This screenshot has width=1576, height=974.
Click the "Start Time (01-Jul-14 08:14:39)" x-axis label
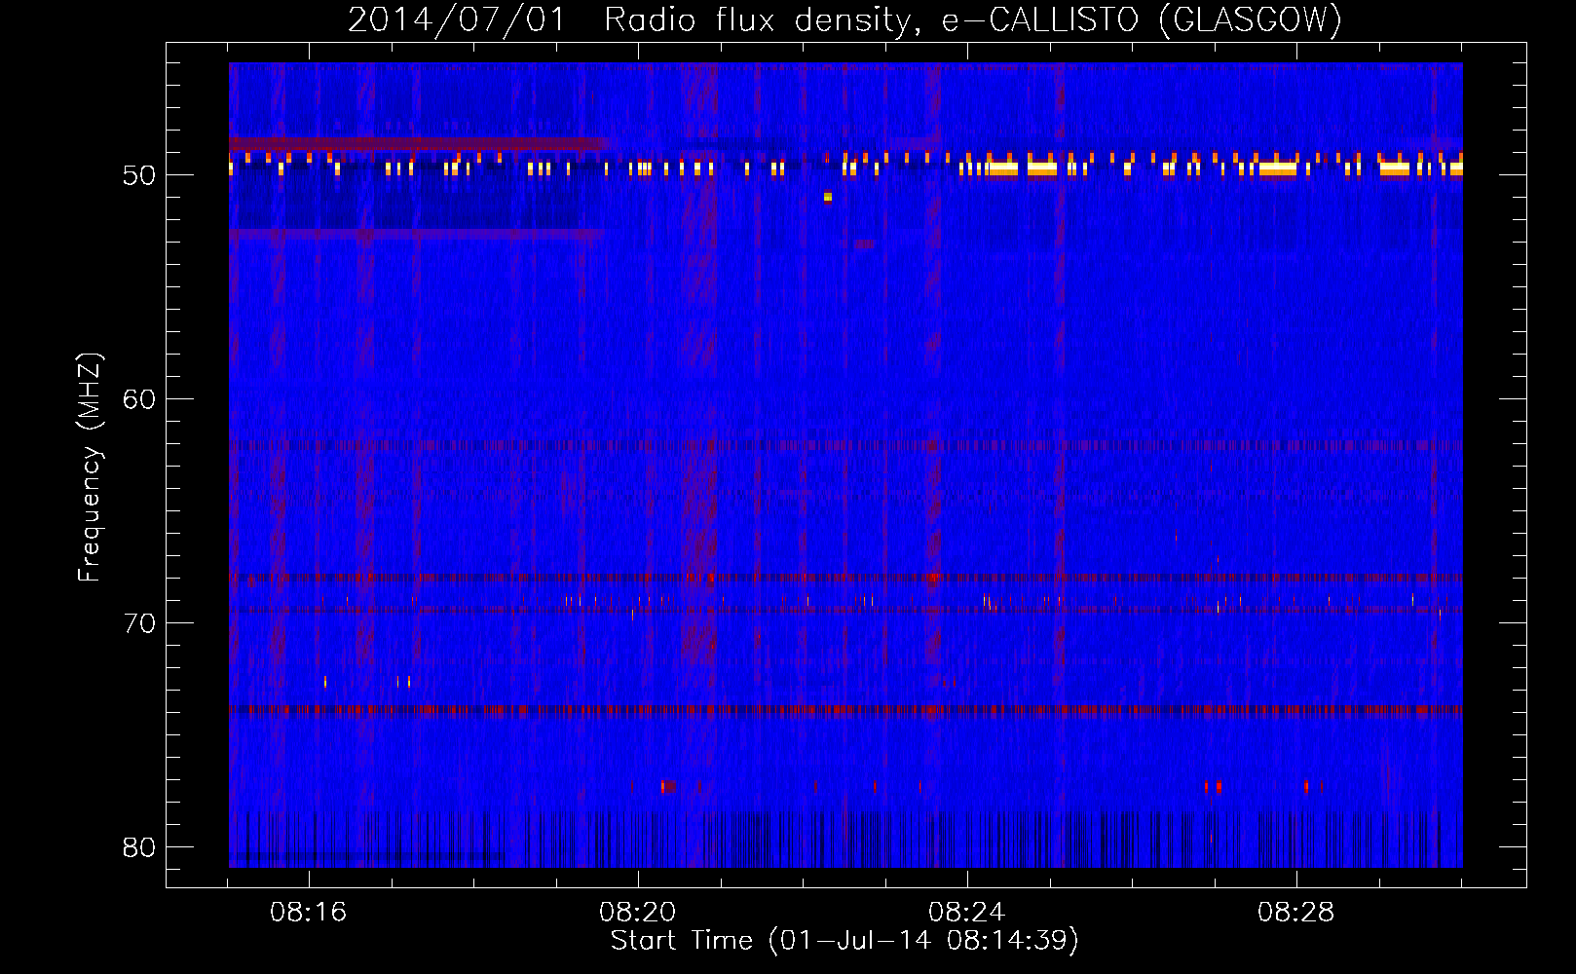pyautogui.click(x=844, y=941)
